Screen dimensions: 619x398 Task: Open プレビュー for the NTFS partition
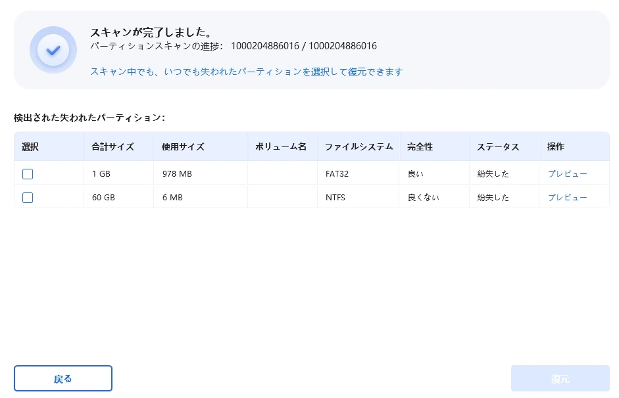point(567,198)
